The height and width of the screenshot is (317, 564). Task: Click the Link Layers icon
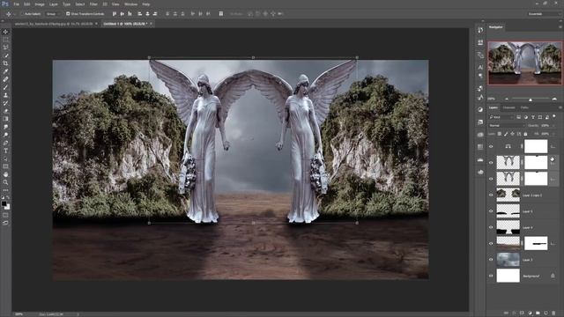pos(506,313)
